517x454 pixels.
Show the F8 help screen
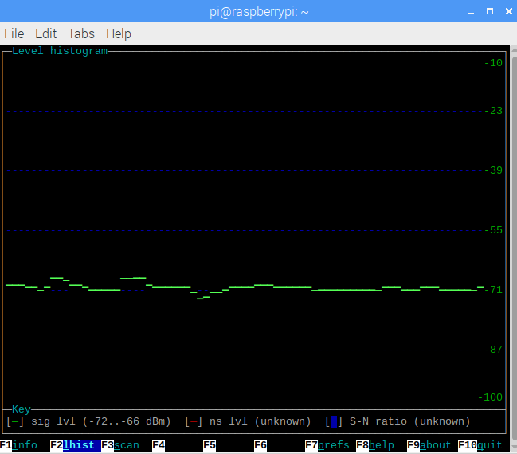point(375,445)
